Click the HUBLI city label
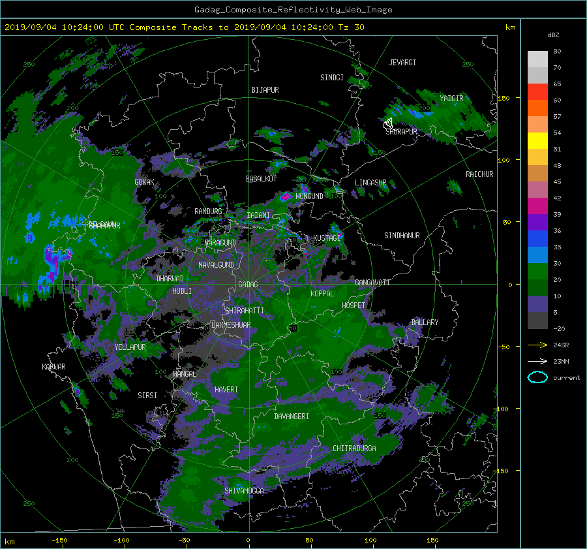The image size is (587, 549). point(182,291)
